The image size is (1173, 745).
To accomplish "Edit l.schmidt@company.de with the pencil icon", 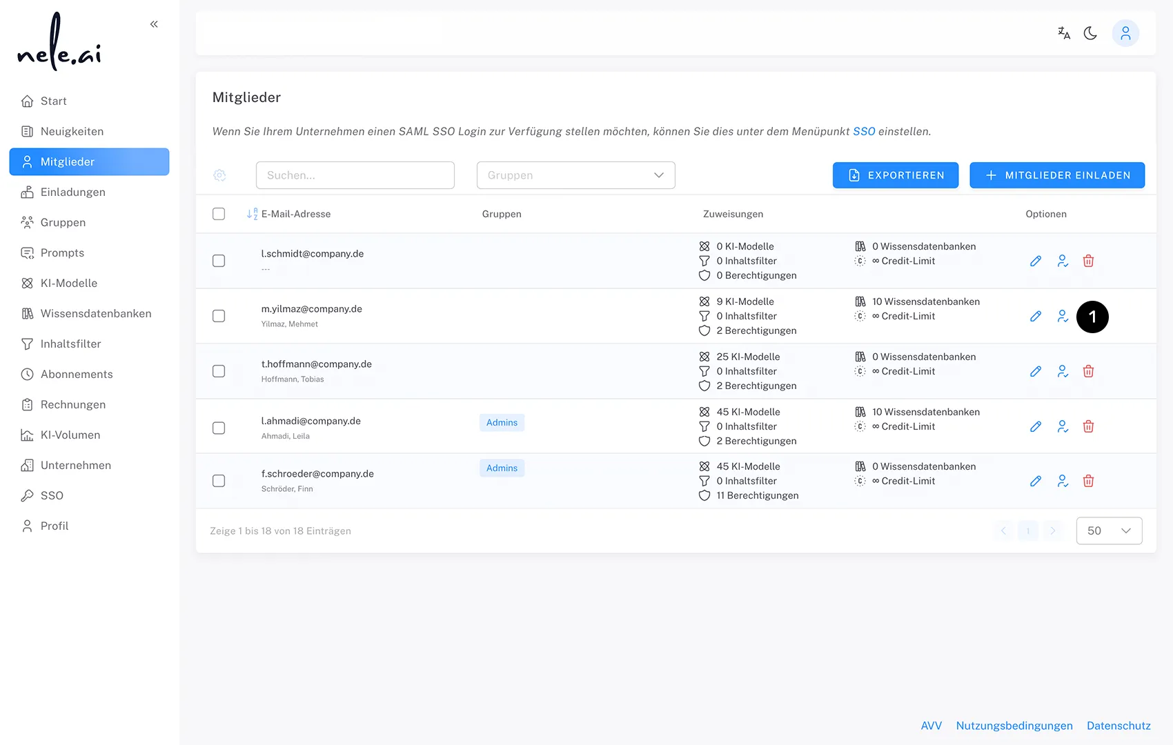I will coord(1036,261).
